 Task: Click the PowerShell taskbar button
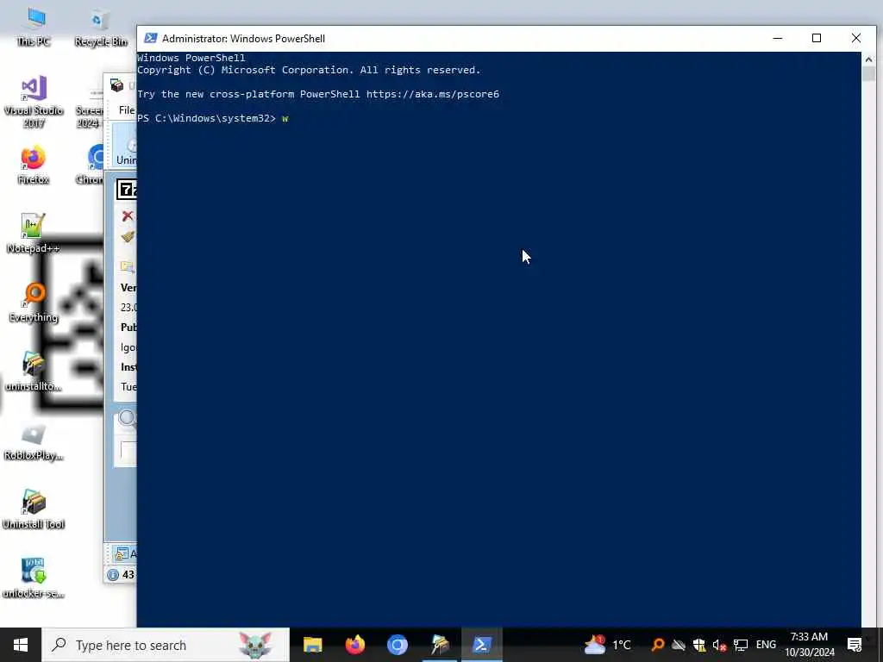482,645
